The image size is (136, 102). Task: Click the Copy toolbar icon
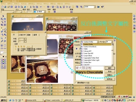tap(34, 7)
